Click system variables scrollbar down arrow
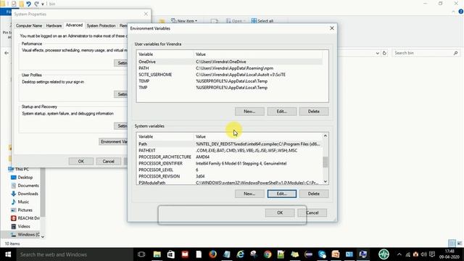 (326, 182)
